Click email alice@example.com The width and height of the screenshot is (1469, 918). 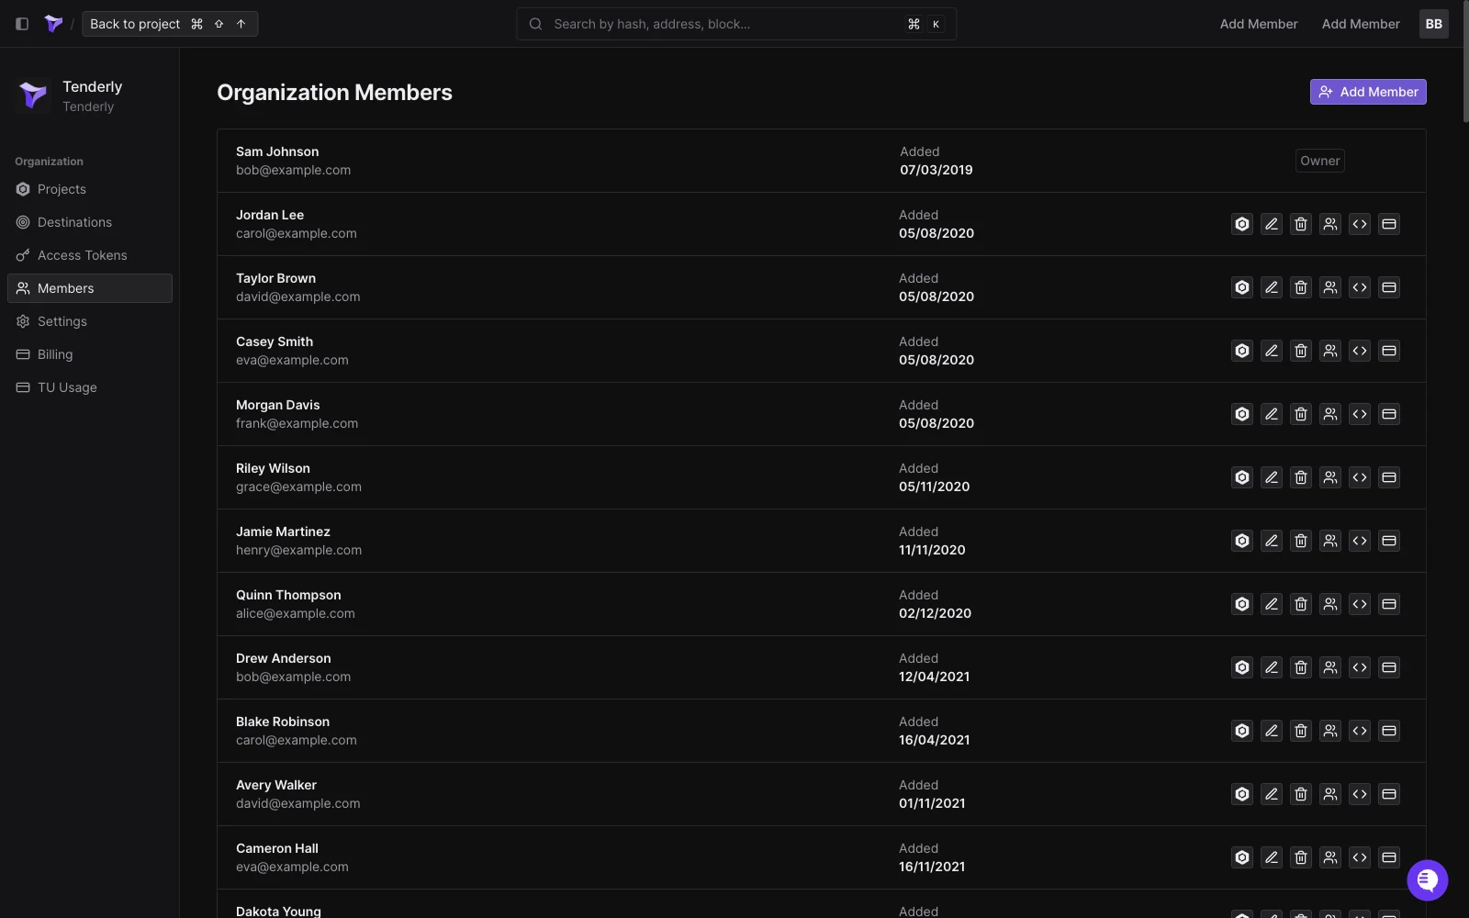click(296, 613)
